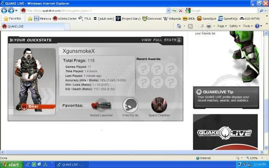Click the Stop loading X icon
The height and width of the screenshot is (168, 269).
tap(180, 10)
